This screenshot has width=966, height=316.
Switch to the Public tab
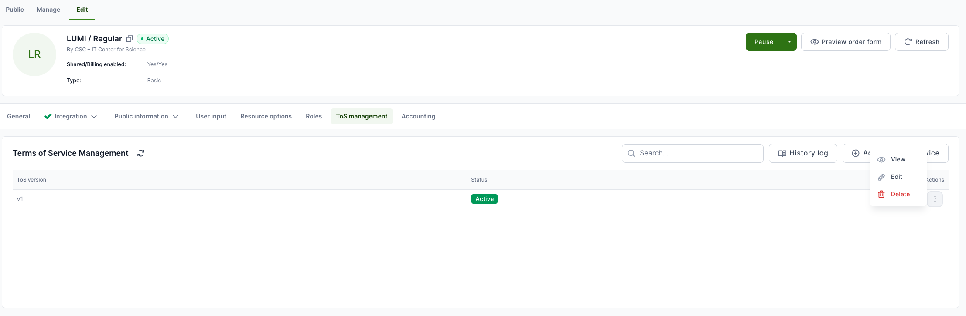[15, 10]
